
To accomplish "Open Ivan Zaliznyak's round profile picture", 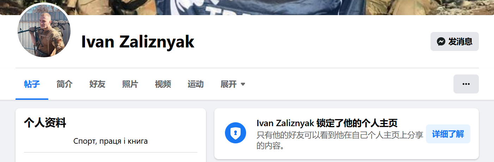I will (x=44, y=31).
